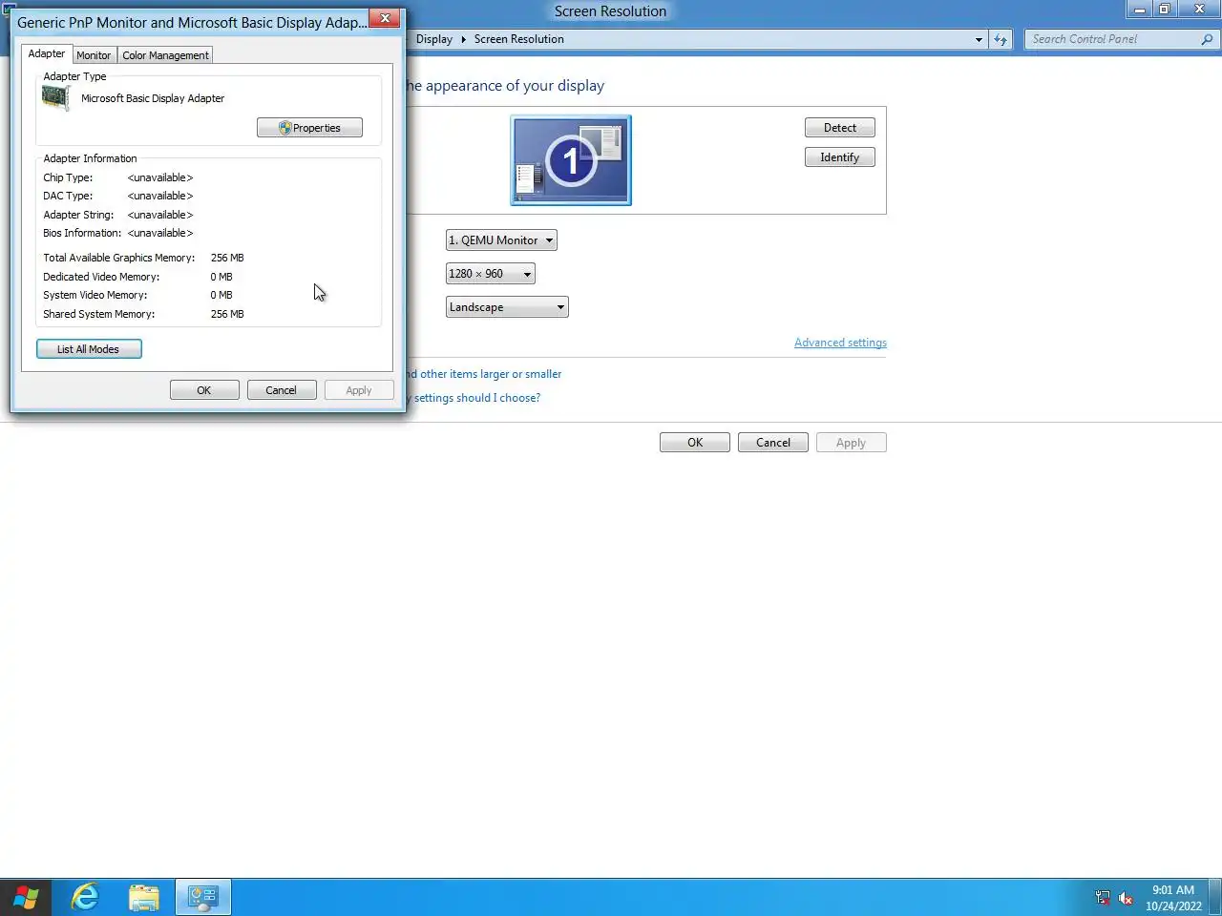
Task: Click the Microsoft Basic Display Adapter label
Action: (153, 98)
